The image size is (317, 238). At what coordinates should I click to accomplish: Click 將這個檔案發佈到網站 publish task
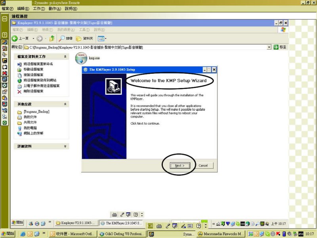[x=40, y=80]
